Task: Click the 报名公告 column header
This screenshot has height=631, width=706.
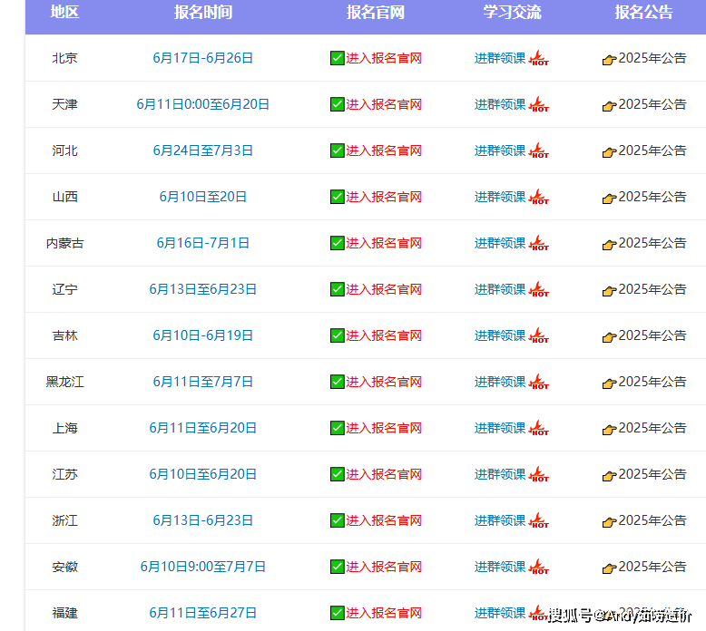Action: click(643, 12)
